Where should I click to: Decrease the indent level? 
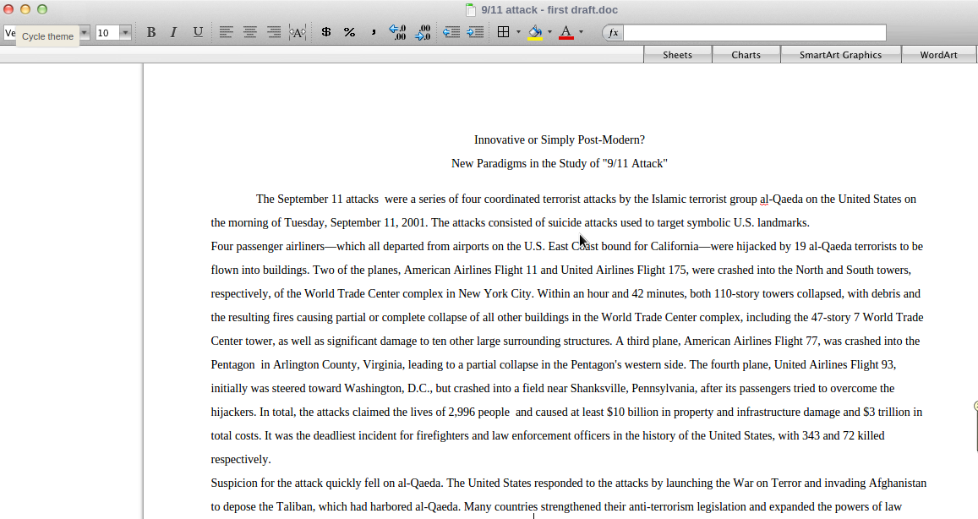tap(451, 32)
